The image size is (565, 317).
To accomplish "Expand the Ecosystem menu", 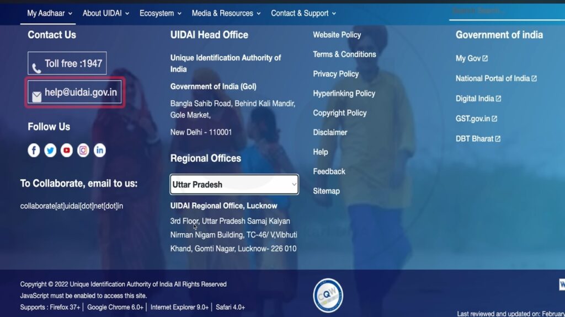I will 161,13.
